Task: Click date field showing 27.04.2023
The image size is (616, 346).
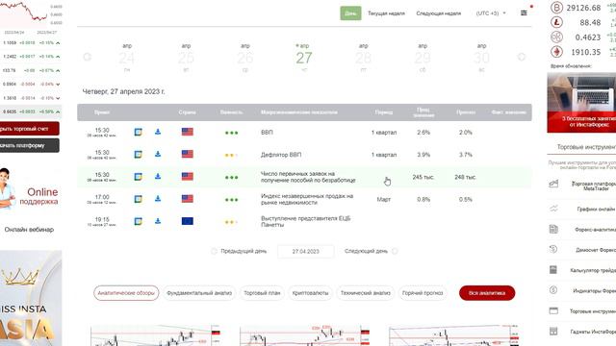Action: pyautogui.click(x=306, y=252)
